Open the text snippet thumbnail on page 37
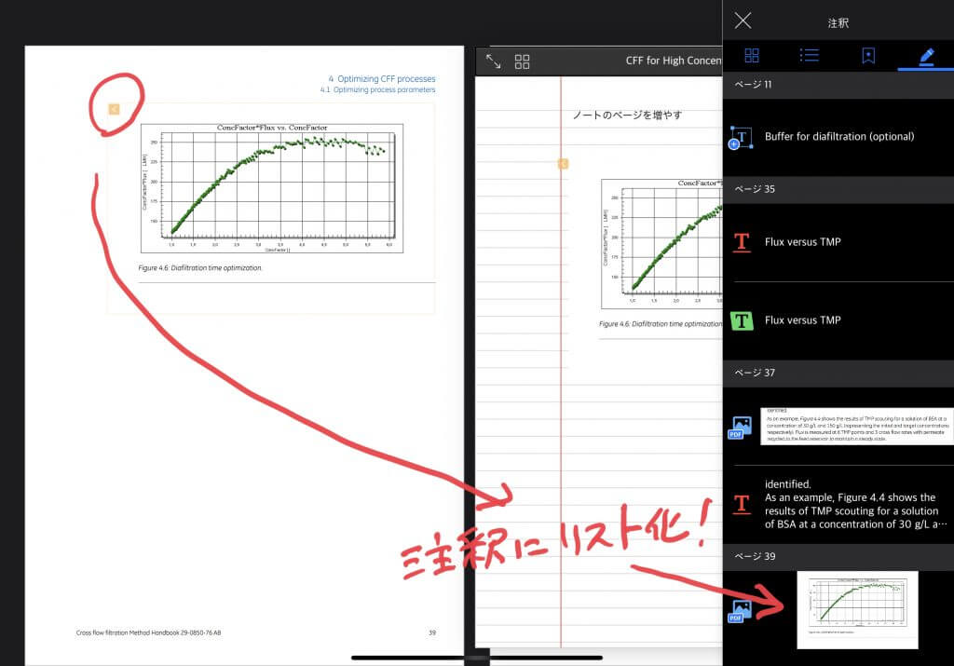This screenshot has width=954, height=666. 857,427
